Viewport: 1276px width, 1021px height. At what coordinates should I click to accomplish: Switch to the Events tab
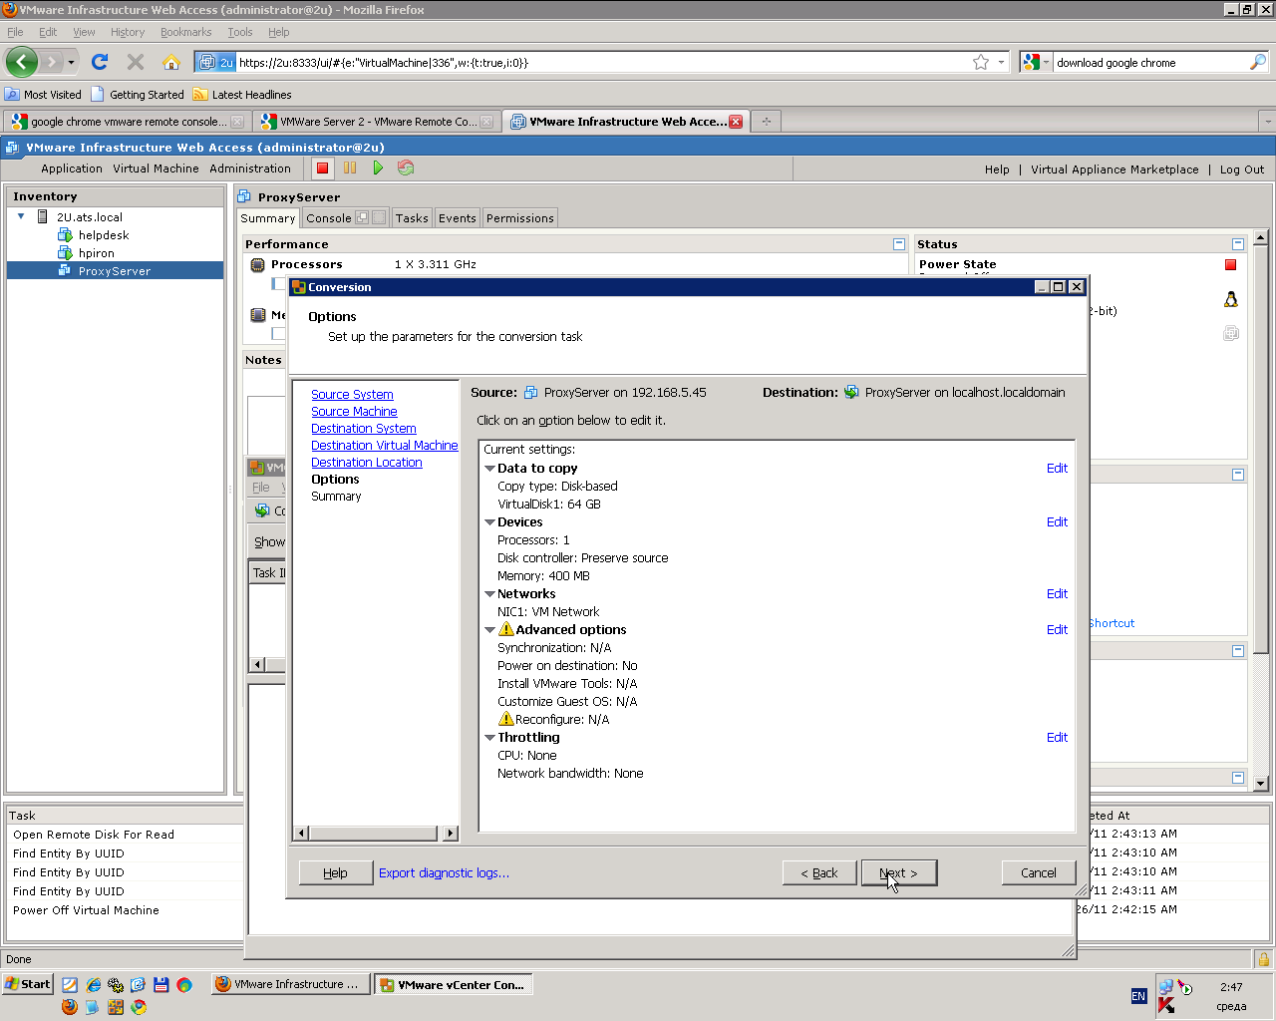click(458, 218)
